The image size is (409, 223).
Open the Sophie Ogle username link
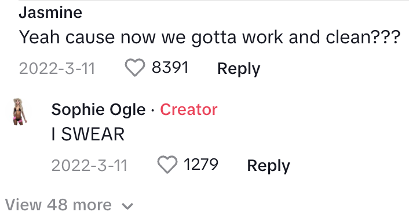click(x=98, y=110)
